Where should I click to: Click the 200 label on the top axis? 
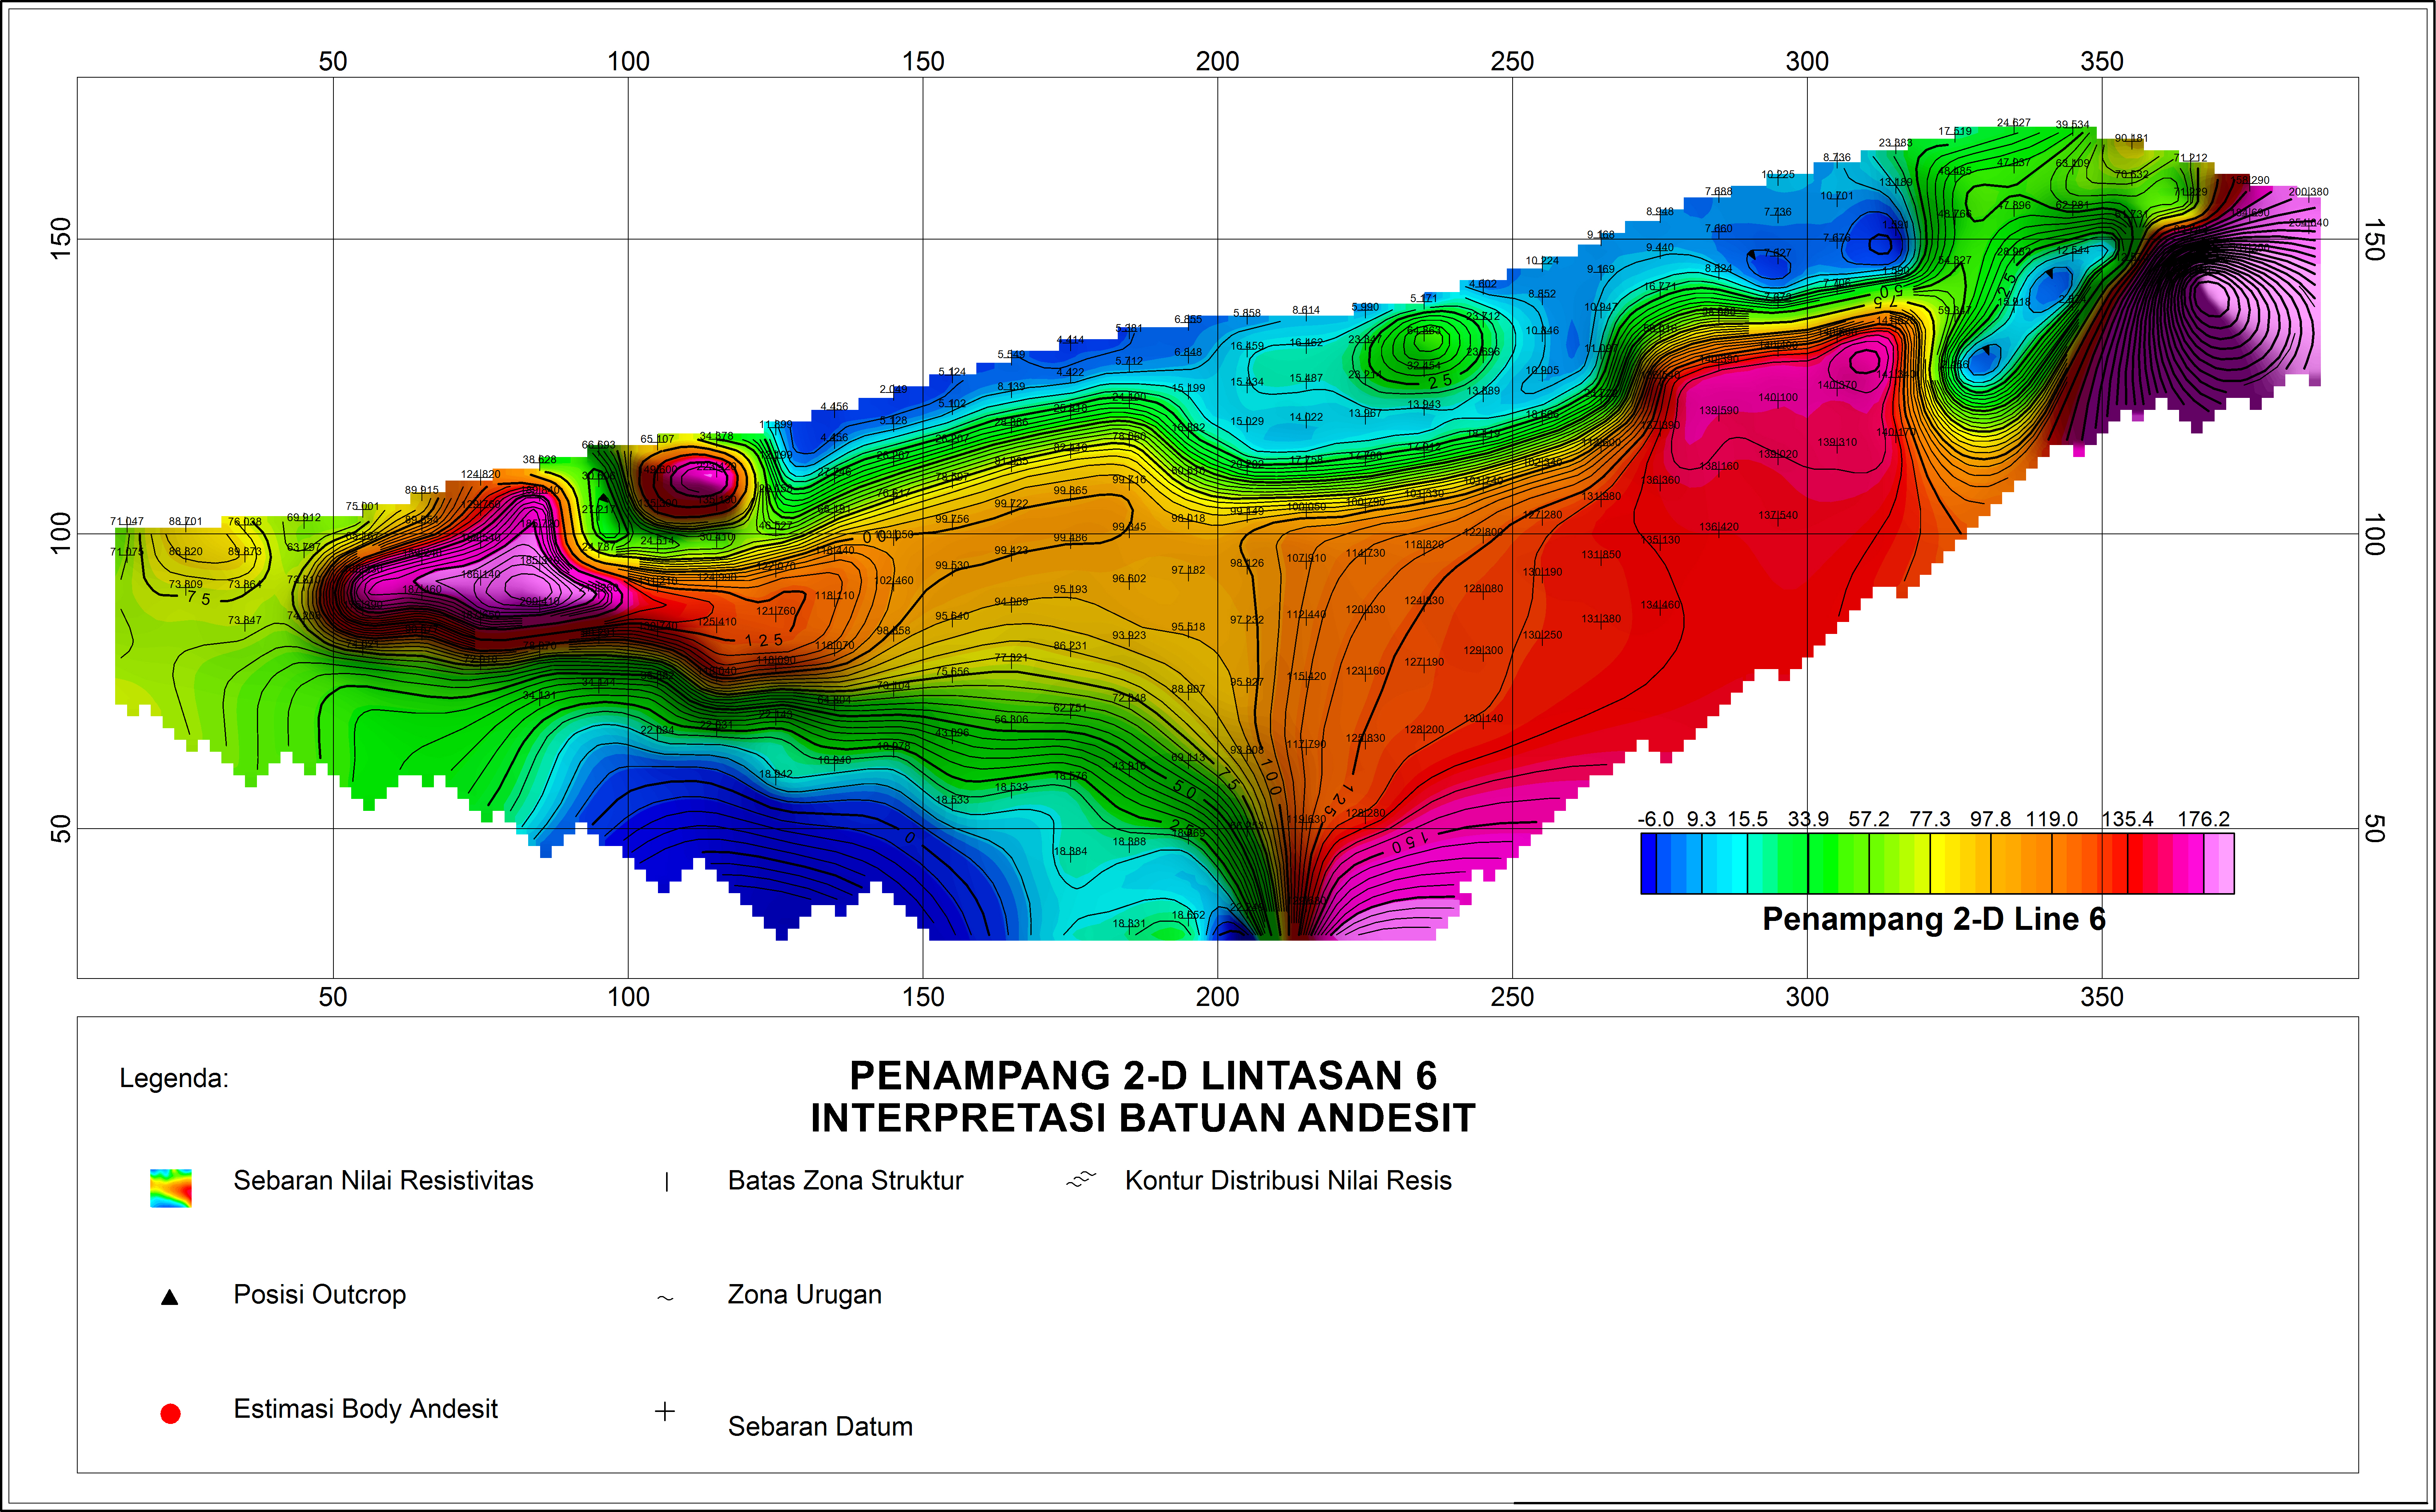(1217, 61)
